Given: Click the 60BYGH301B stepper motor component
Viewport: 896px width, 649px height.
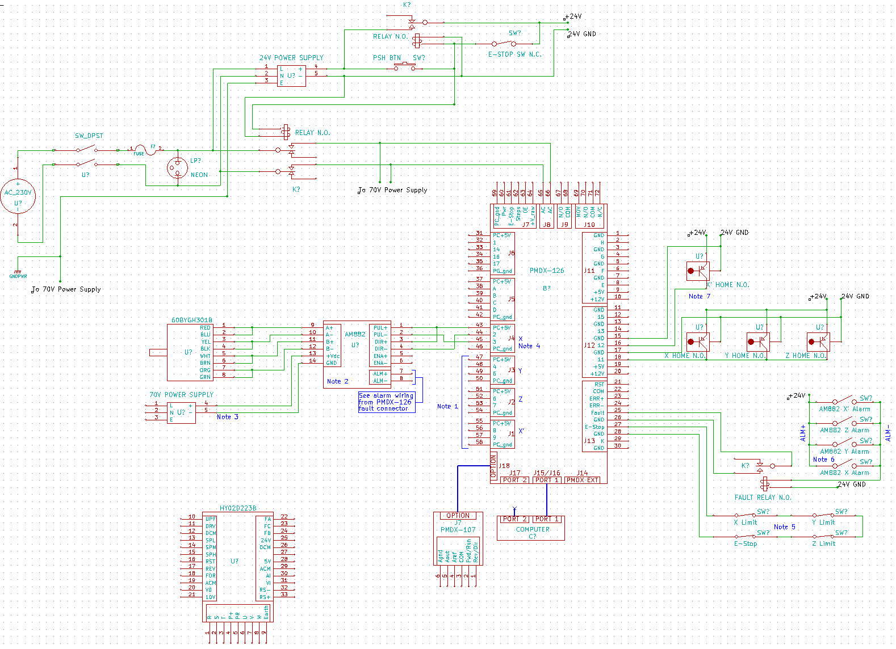Looking at the screenshot, I should coord(189,352).
